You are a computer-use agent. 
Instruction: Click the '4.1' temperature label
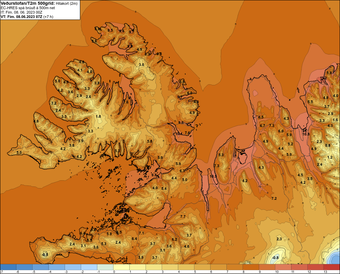80,70
